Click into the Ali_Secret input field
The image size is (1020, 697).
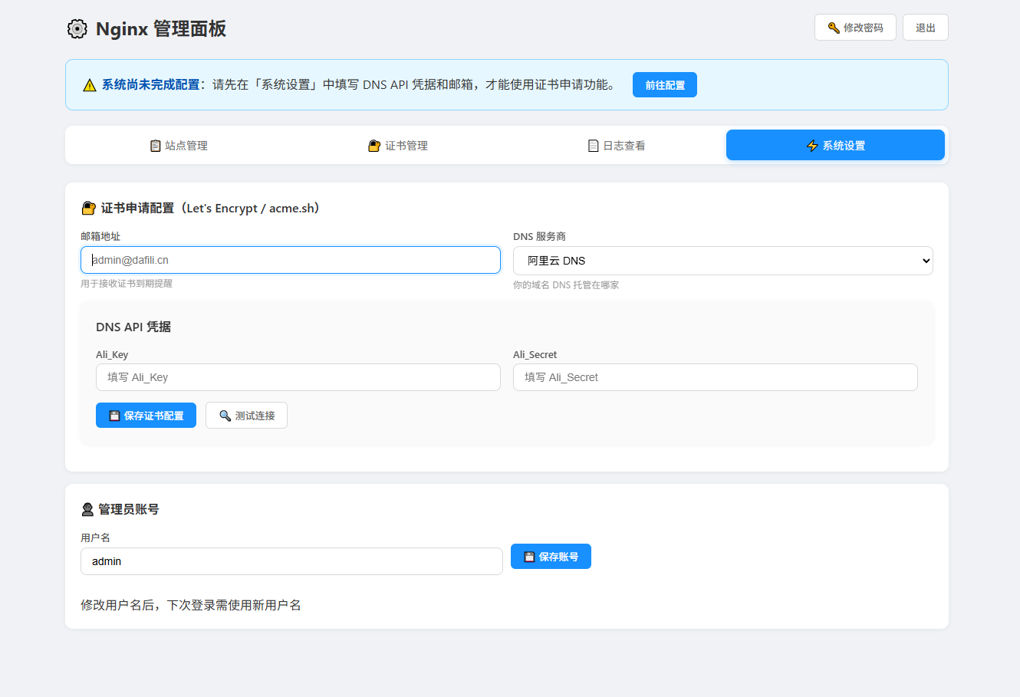716,377
